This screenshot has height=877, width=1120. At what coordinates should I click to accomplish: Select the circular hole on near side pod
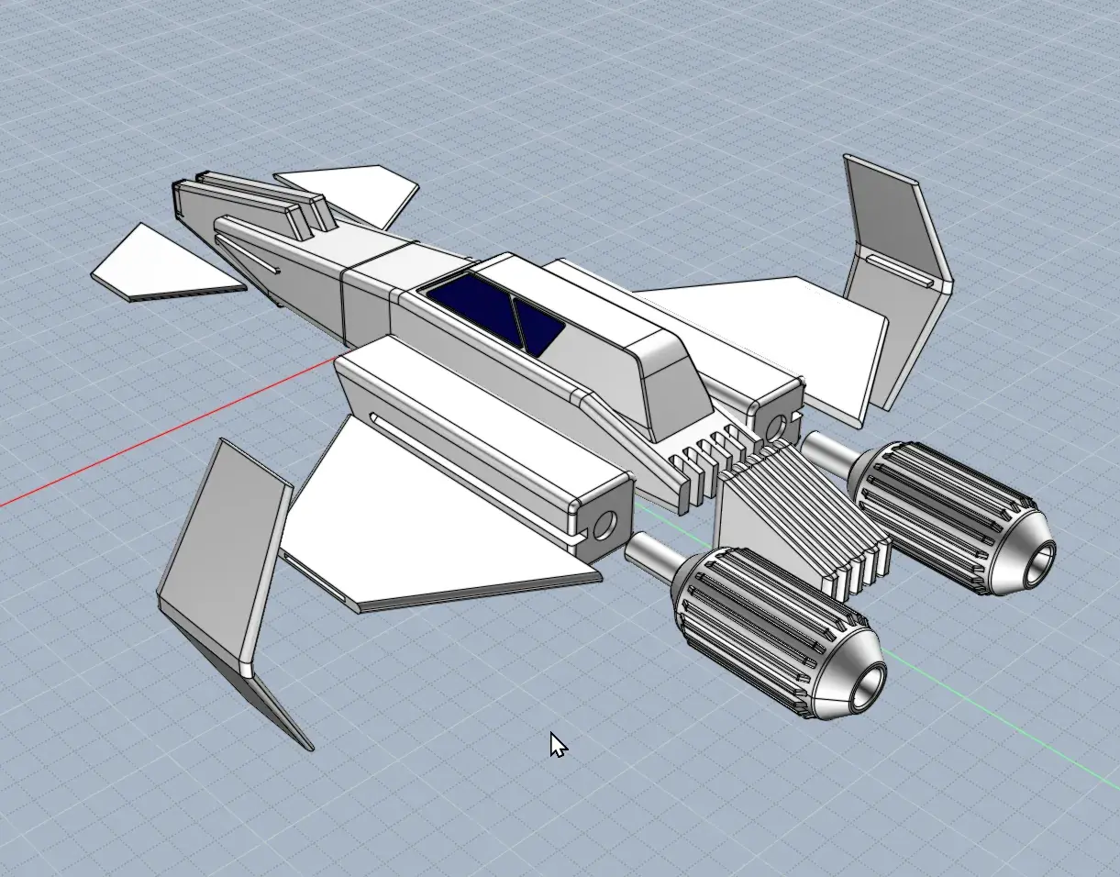click(x=604, y=526)
